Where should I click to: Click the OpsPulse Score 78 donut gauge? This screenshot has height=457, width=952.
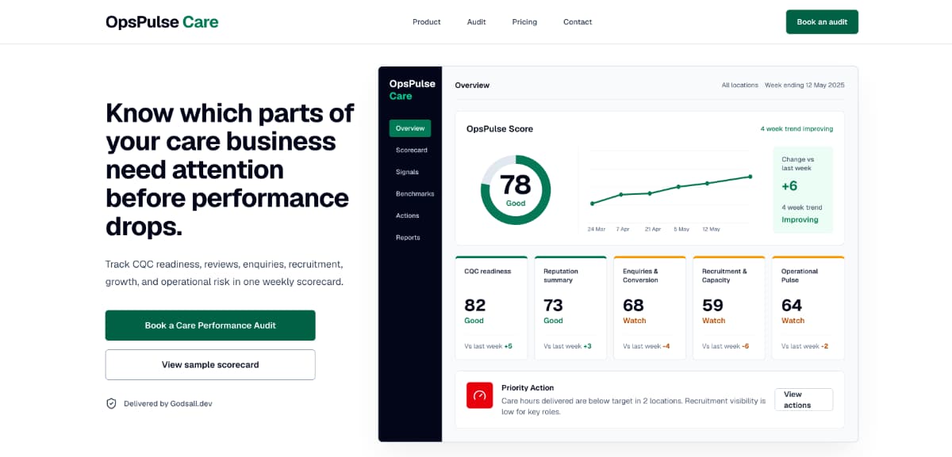(x=516, y=190)
